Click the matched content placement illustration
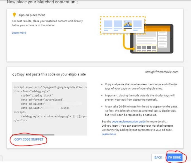The image size is (191, 163). [x=137, y=35]
